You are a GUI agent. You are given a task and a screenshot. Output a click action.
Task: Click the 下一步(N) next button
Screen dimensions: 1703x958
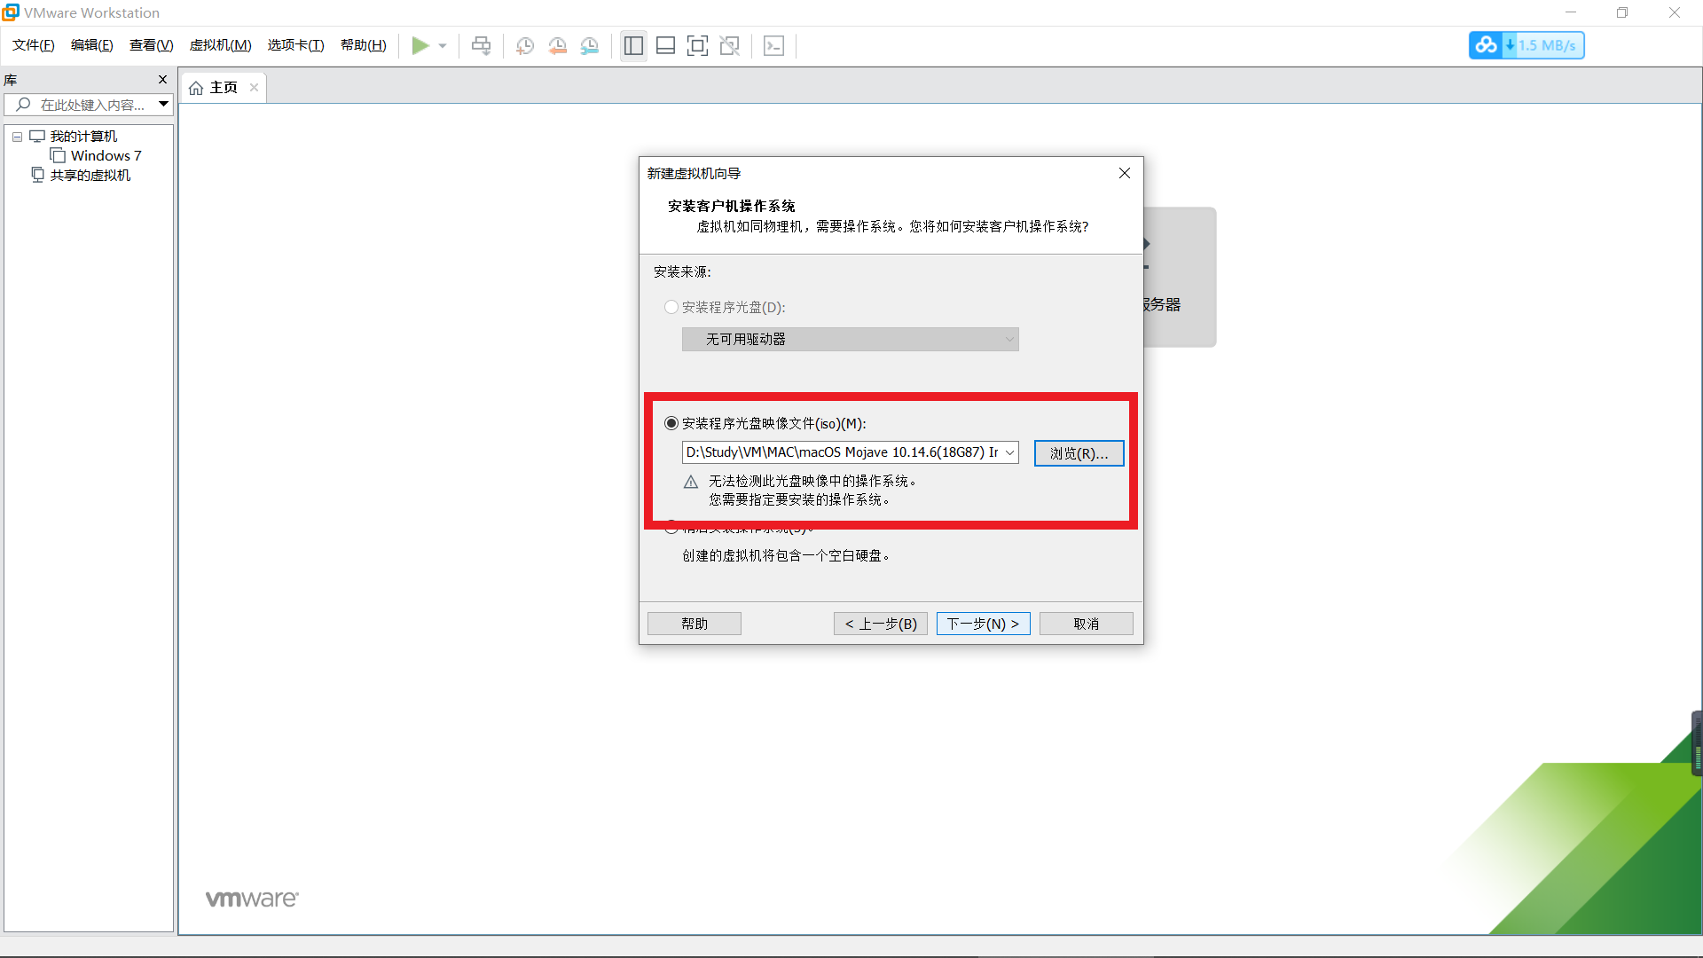click(983, 624)
